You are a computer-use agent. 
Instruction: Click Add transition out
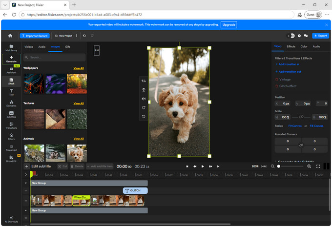pyautogui.click(x=288, y=72)
